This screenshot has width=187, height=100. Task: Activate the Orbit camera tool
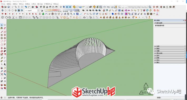2,68
